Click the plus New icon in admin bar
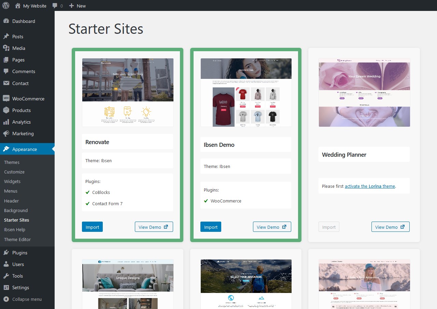Image resolution: width=437 pixels, height=309 pixels. pos(71,5)
